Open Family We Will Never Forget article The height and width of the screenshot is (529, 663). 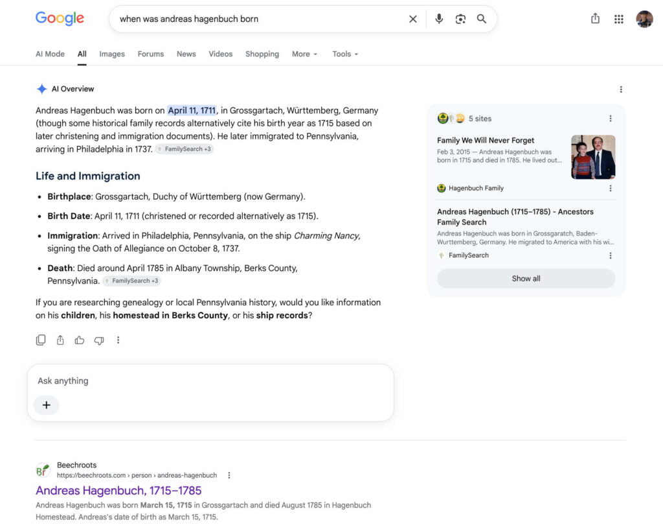click(486, 141)
